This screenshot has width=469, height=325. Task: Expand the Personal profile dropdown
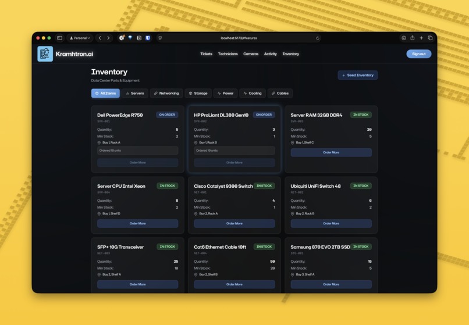[80, 38]
